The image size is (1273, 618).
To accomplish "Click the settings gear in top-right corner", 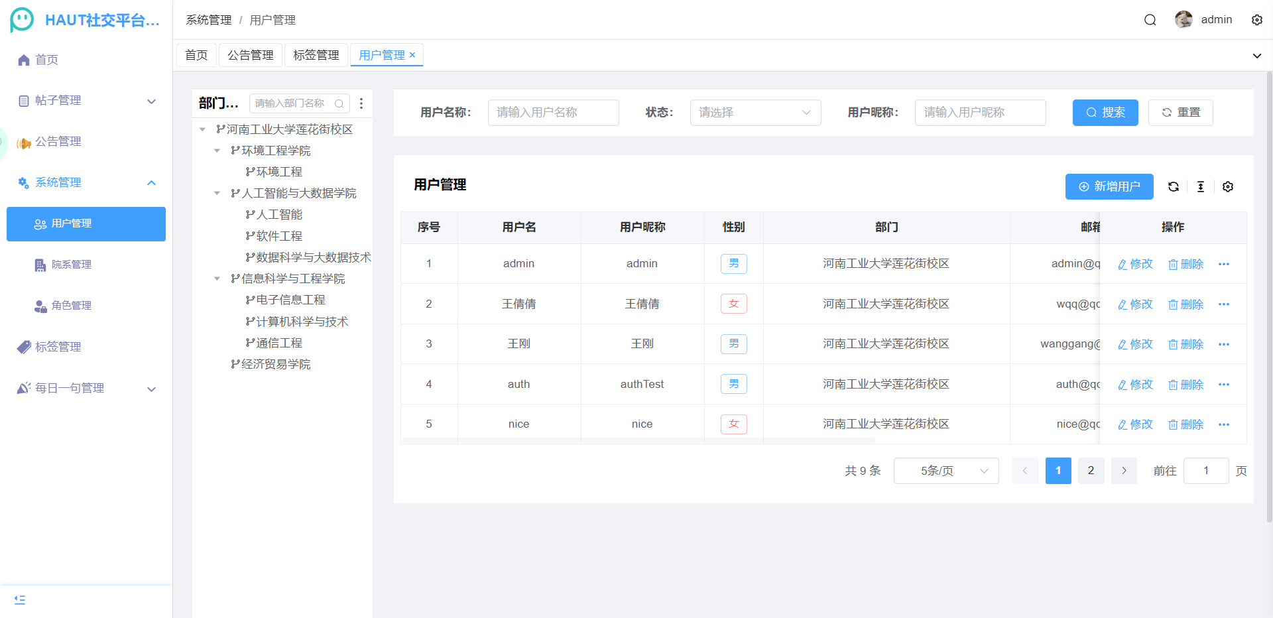I will pos(1257,20).
